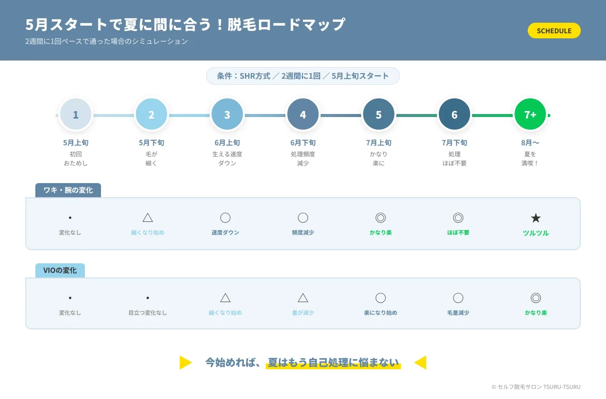Click the 5月上旬 date label
606x399 pixels.
tap(76, 143)
